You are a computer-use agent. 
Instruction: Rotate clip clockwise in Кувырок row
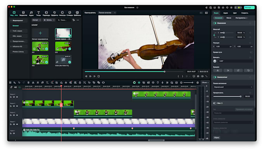pos(238,71)
